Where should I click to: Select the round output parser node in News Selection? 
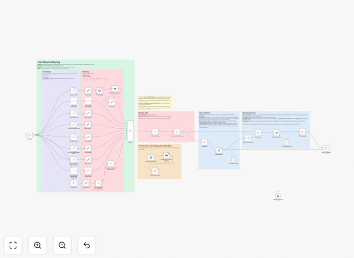pos(234,160)
